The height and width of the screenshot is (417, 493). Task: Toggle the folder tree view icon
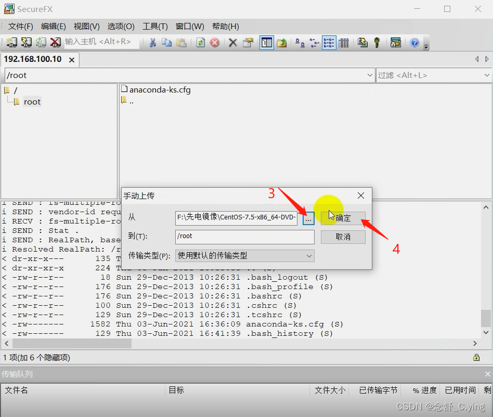(267, 43)
